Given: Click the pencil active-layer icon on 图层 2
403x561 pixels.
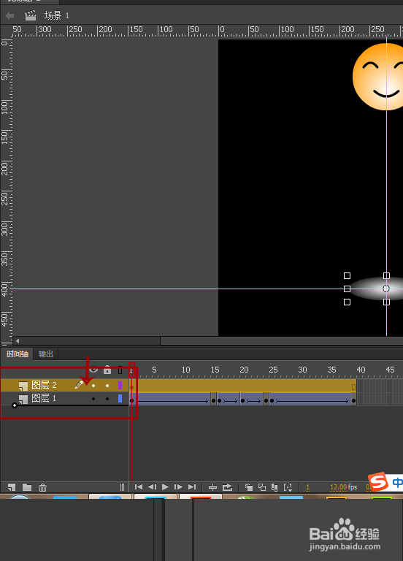Looking at the screenshot, I should (x=79, y=385).
